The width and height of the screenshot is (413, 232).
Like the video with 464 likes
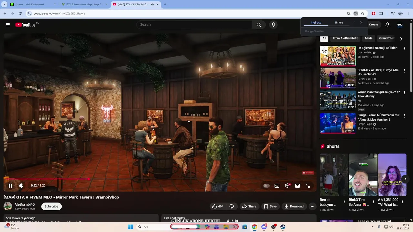217,206
